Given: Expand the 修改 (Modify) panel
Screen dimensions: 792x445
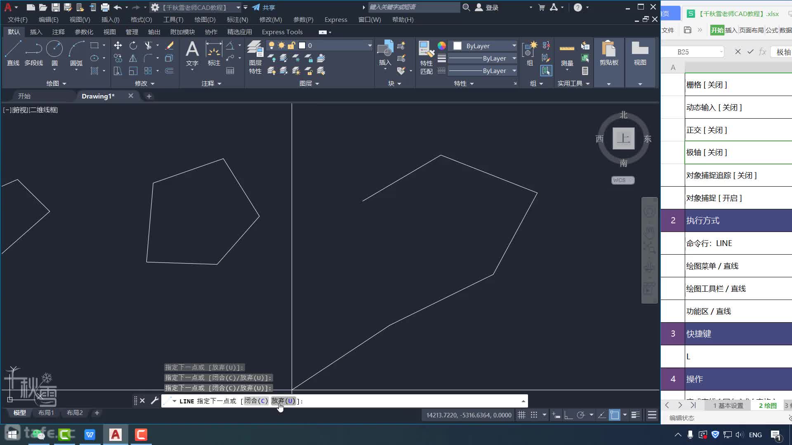Looking at the screenshot, I should pyautogui.click(x=145, y=83).
